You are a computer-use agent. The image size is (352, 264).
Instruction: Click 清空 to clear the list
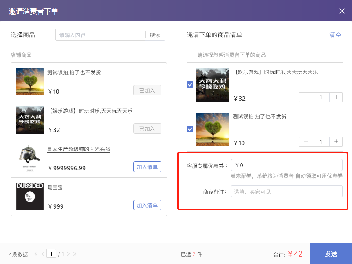pos(335,35)
